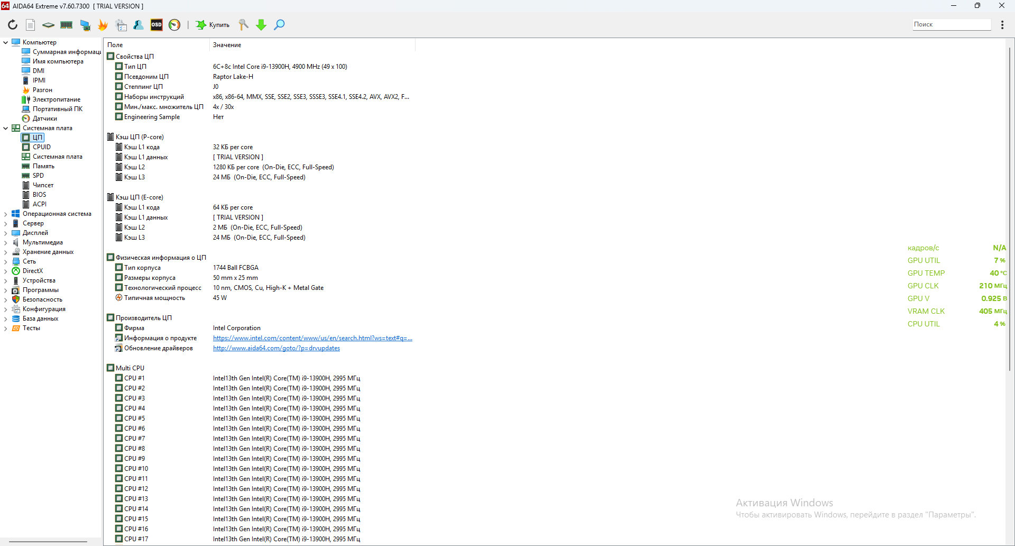Open the OSD panel icon
Viewport: 1015px width, 546px height.
(156, 25)
